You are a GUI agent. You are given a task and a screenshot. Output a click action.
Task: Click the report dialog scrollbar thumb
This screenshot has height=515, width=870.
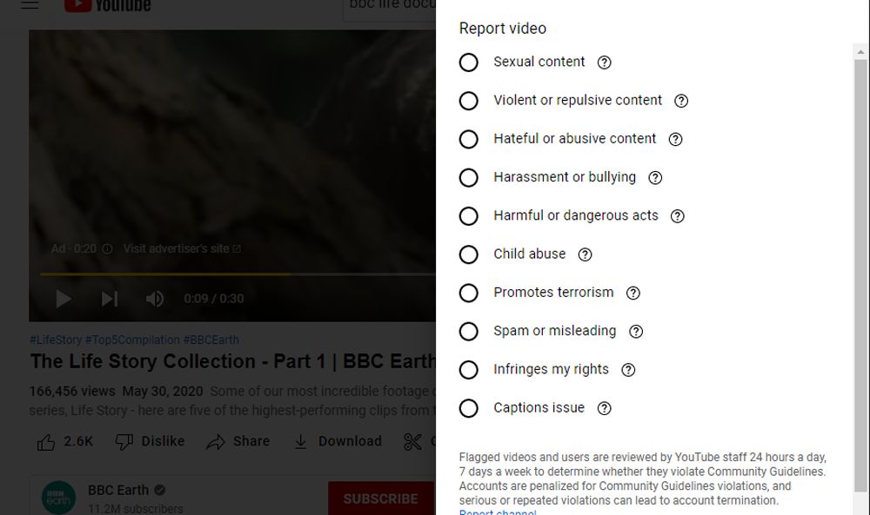[860, 276]
